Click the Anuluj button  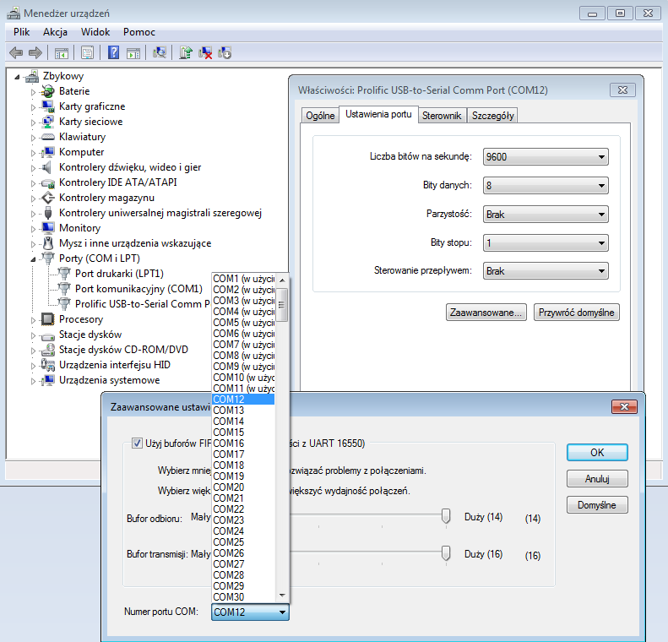(597, 479)
